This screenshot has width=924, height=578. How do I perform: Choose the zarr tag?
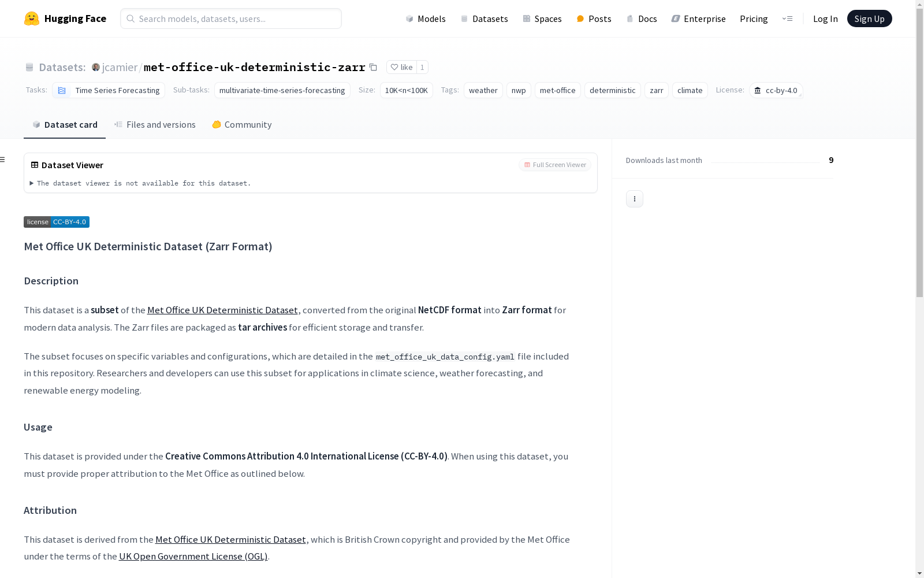click(x=657, y=90)
